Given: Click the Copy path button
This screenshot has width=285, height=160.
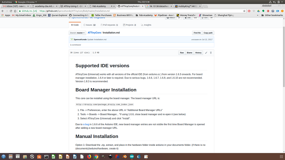Looking at the screenshot, I should [x=208, y=33].
